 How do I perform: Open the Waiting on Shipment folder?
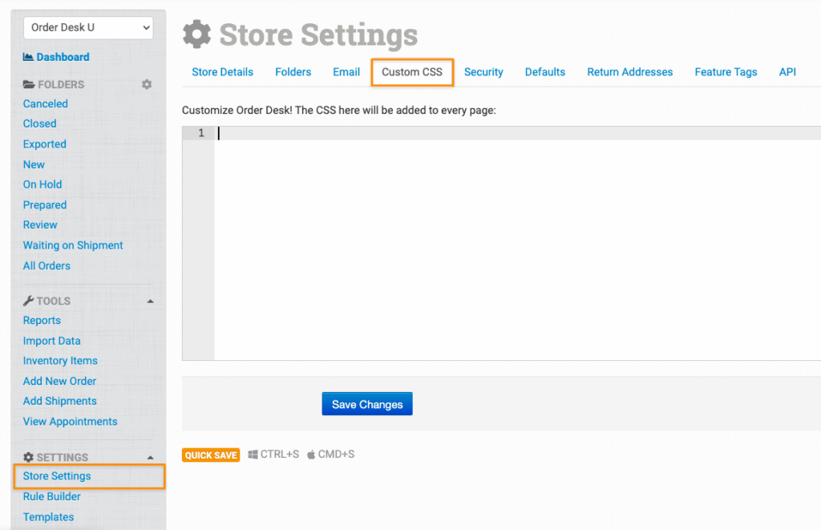[x=73, y=245]
